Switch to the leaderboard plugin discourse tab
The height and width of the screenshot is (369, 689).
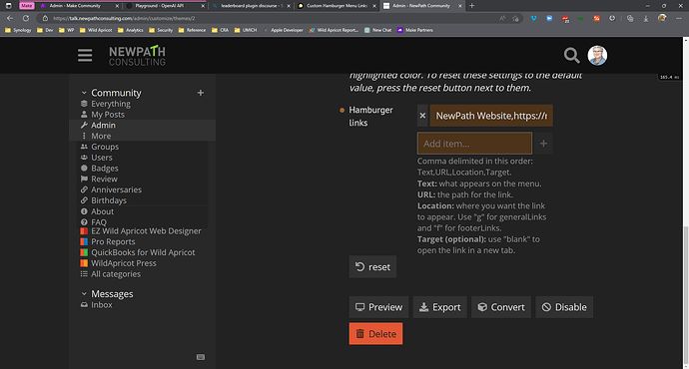251,6
